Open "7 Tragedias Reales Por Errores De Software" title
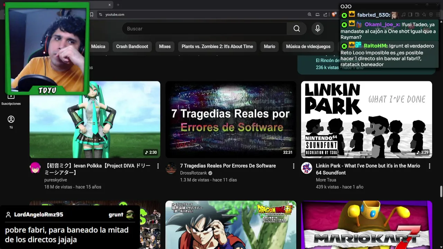Viewport: 443px width, 249px height. pos(228,166)
